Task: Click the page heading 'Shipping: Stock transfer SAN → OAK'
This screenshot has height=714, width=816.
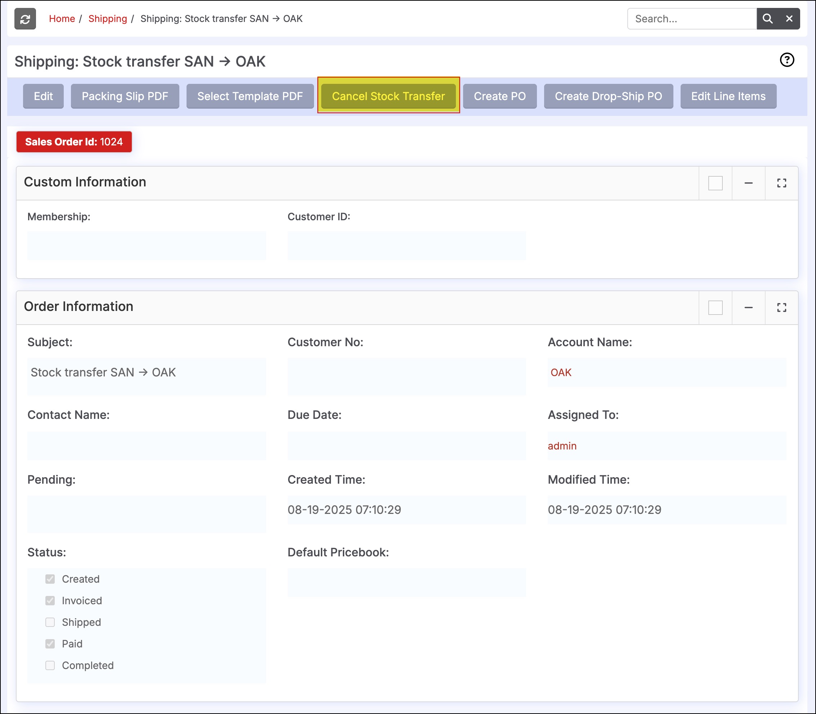Action: tap(140, 62)
